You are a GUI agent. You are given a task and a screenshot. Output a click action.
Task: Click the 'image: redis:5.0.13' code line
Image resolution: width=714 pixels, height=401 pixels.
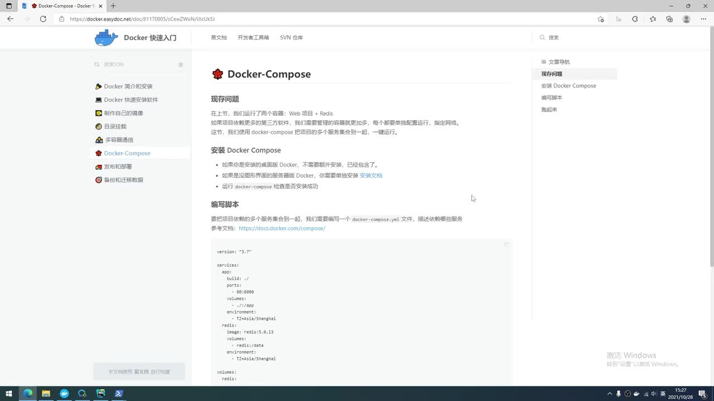[x=250, y=332]
